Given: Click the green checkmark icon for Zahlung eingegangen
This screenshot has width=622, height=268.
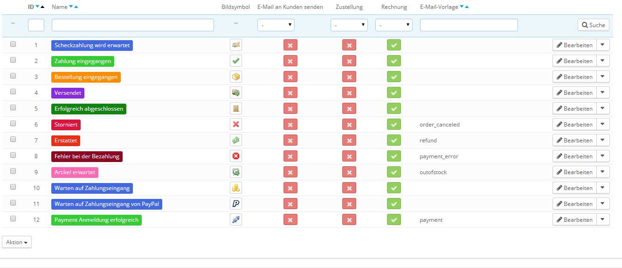Looking at the screenshot, I should pyautogui.click(x=236, y=61).
